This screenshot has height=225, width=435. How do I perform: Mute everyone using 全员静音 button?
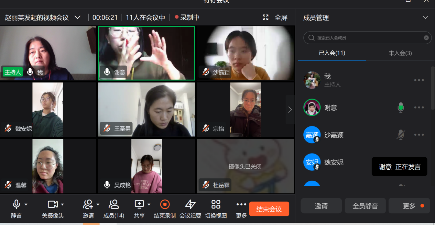tap(365, 206)
